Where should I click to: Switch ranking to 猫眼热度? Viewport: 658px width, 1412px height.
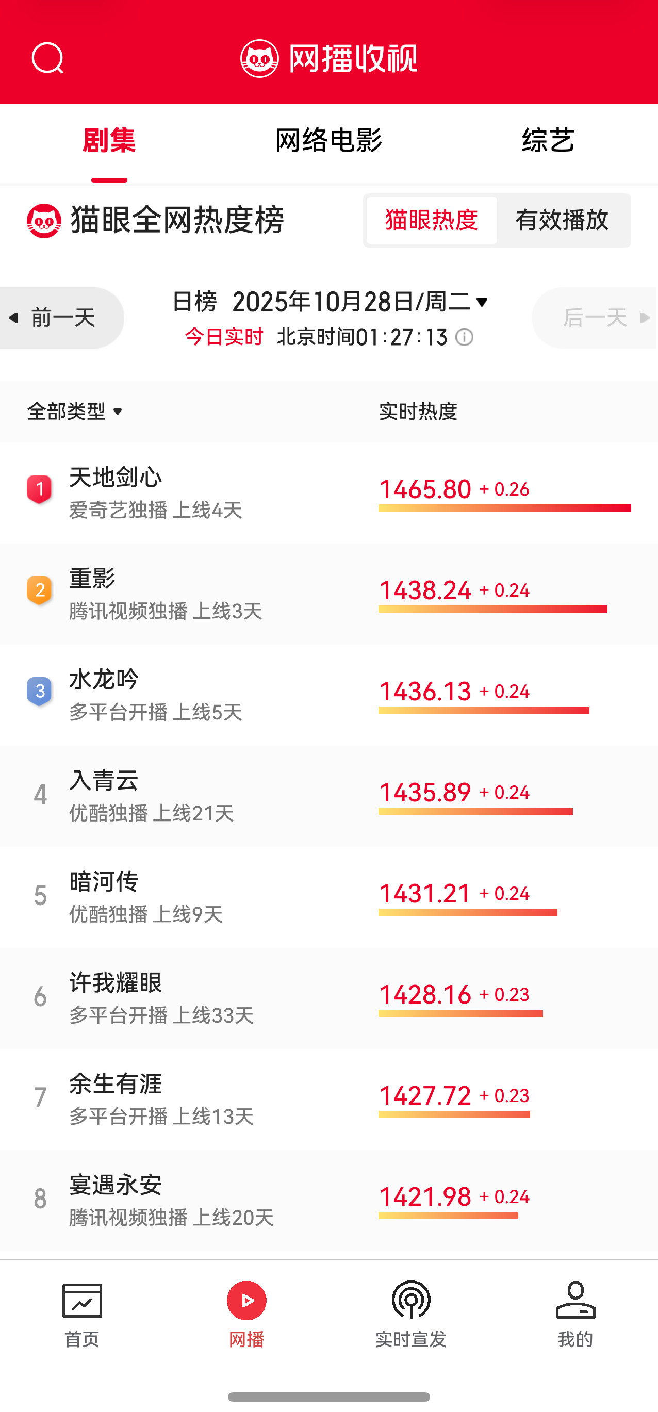coord(432,220)
